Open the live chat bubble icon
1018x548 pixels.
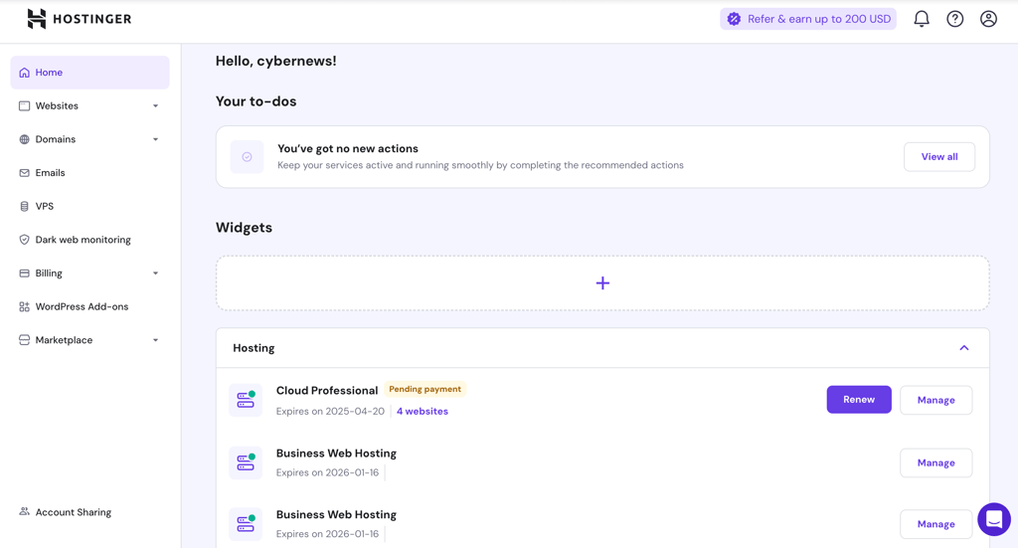tap(994, 519)
